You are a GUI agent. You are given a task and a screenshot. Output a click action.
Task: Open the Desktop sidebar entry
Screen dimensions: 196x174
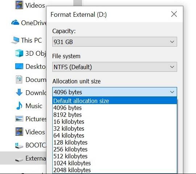tap(36, 67)
